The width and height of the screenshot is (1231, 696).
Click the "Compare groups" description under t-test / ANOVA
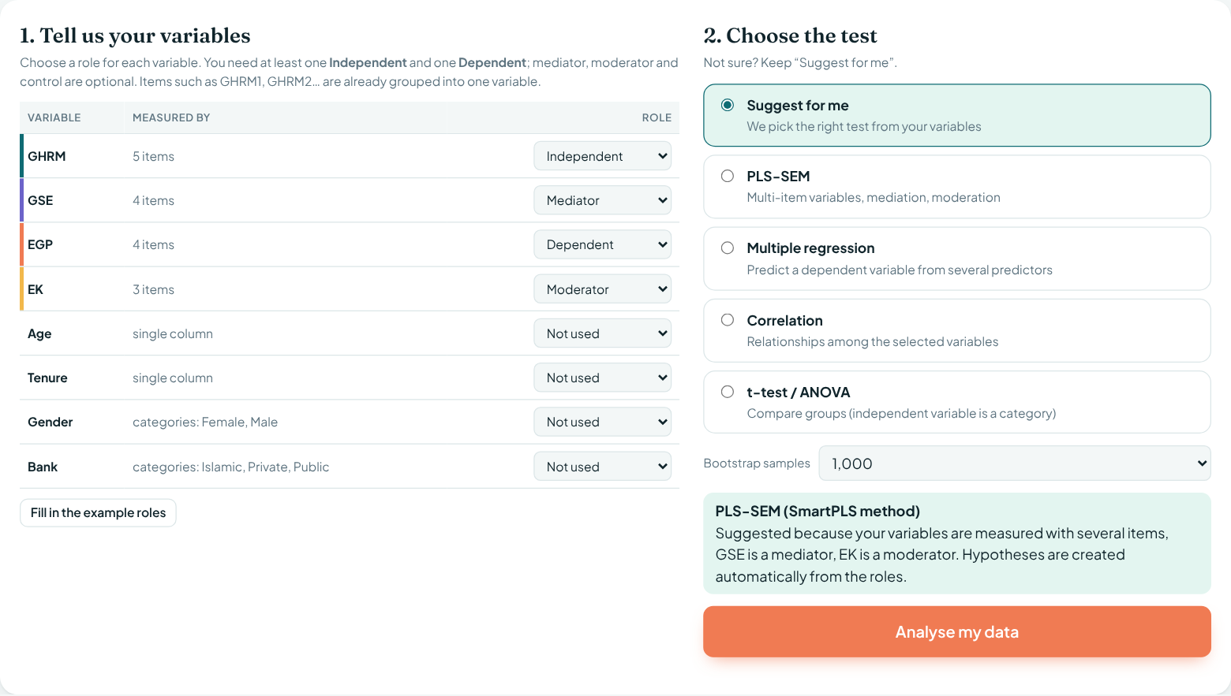(901, 413)
